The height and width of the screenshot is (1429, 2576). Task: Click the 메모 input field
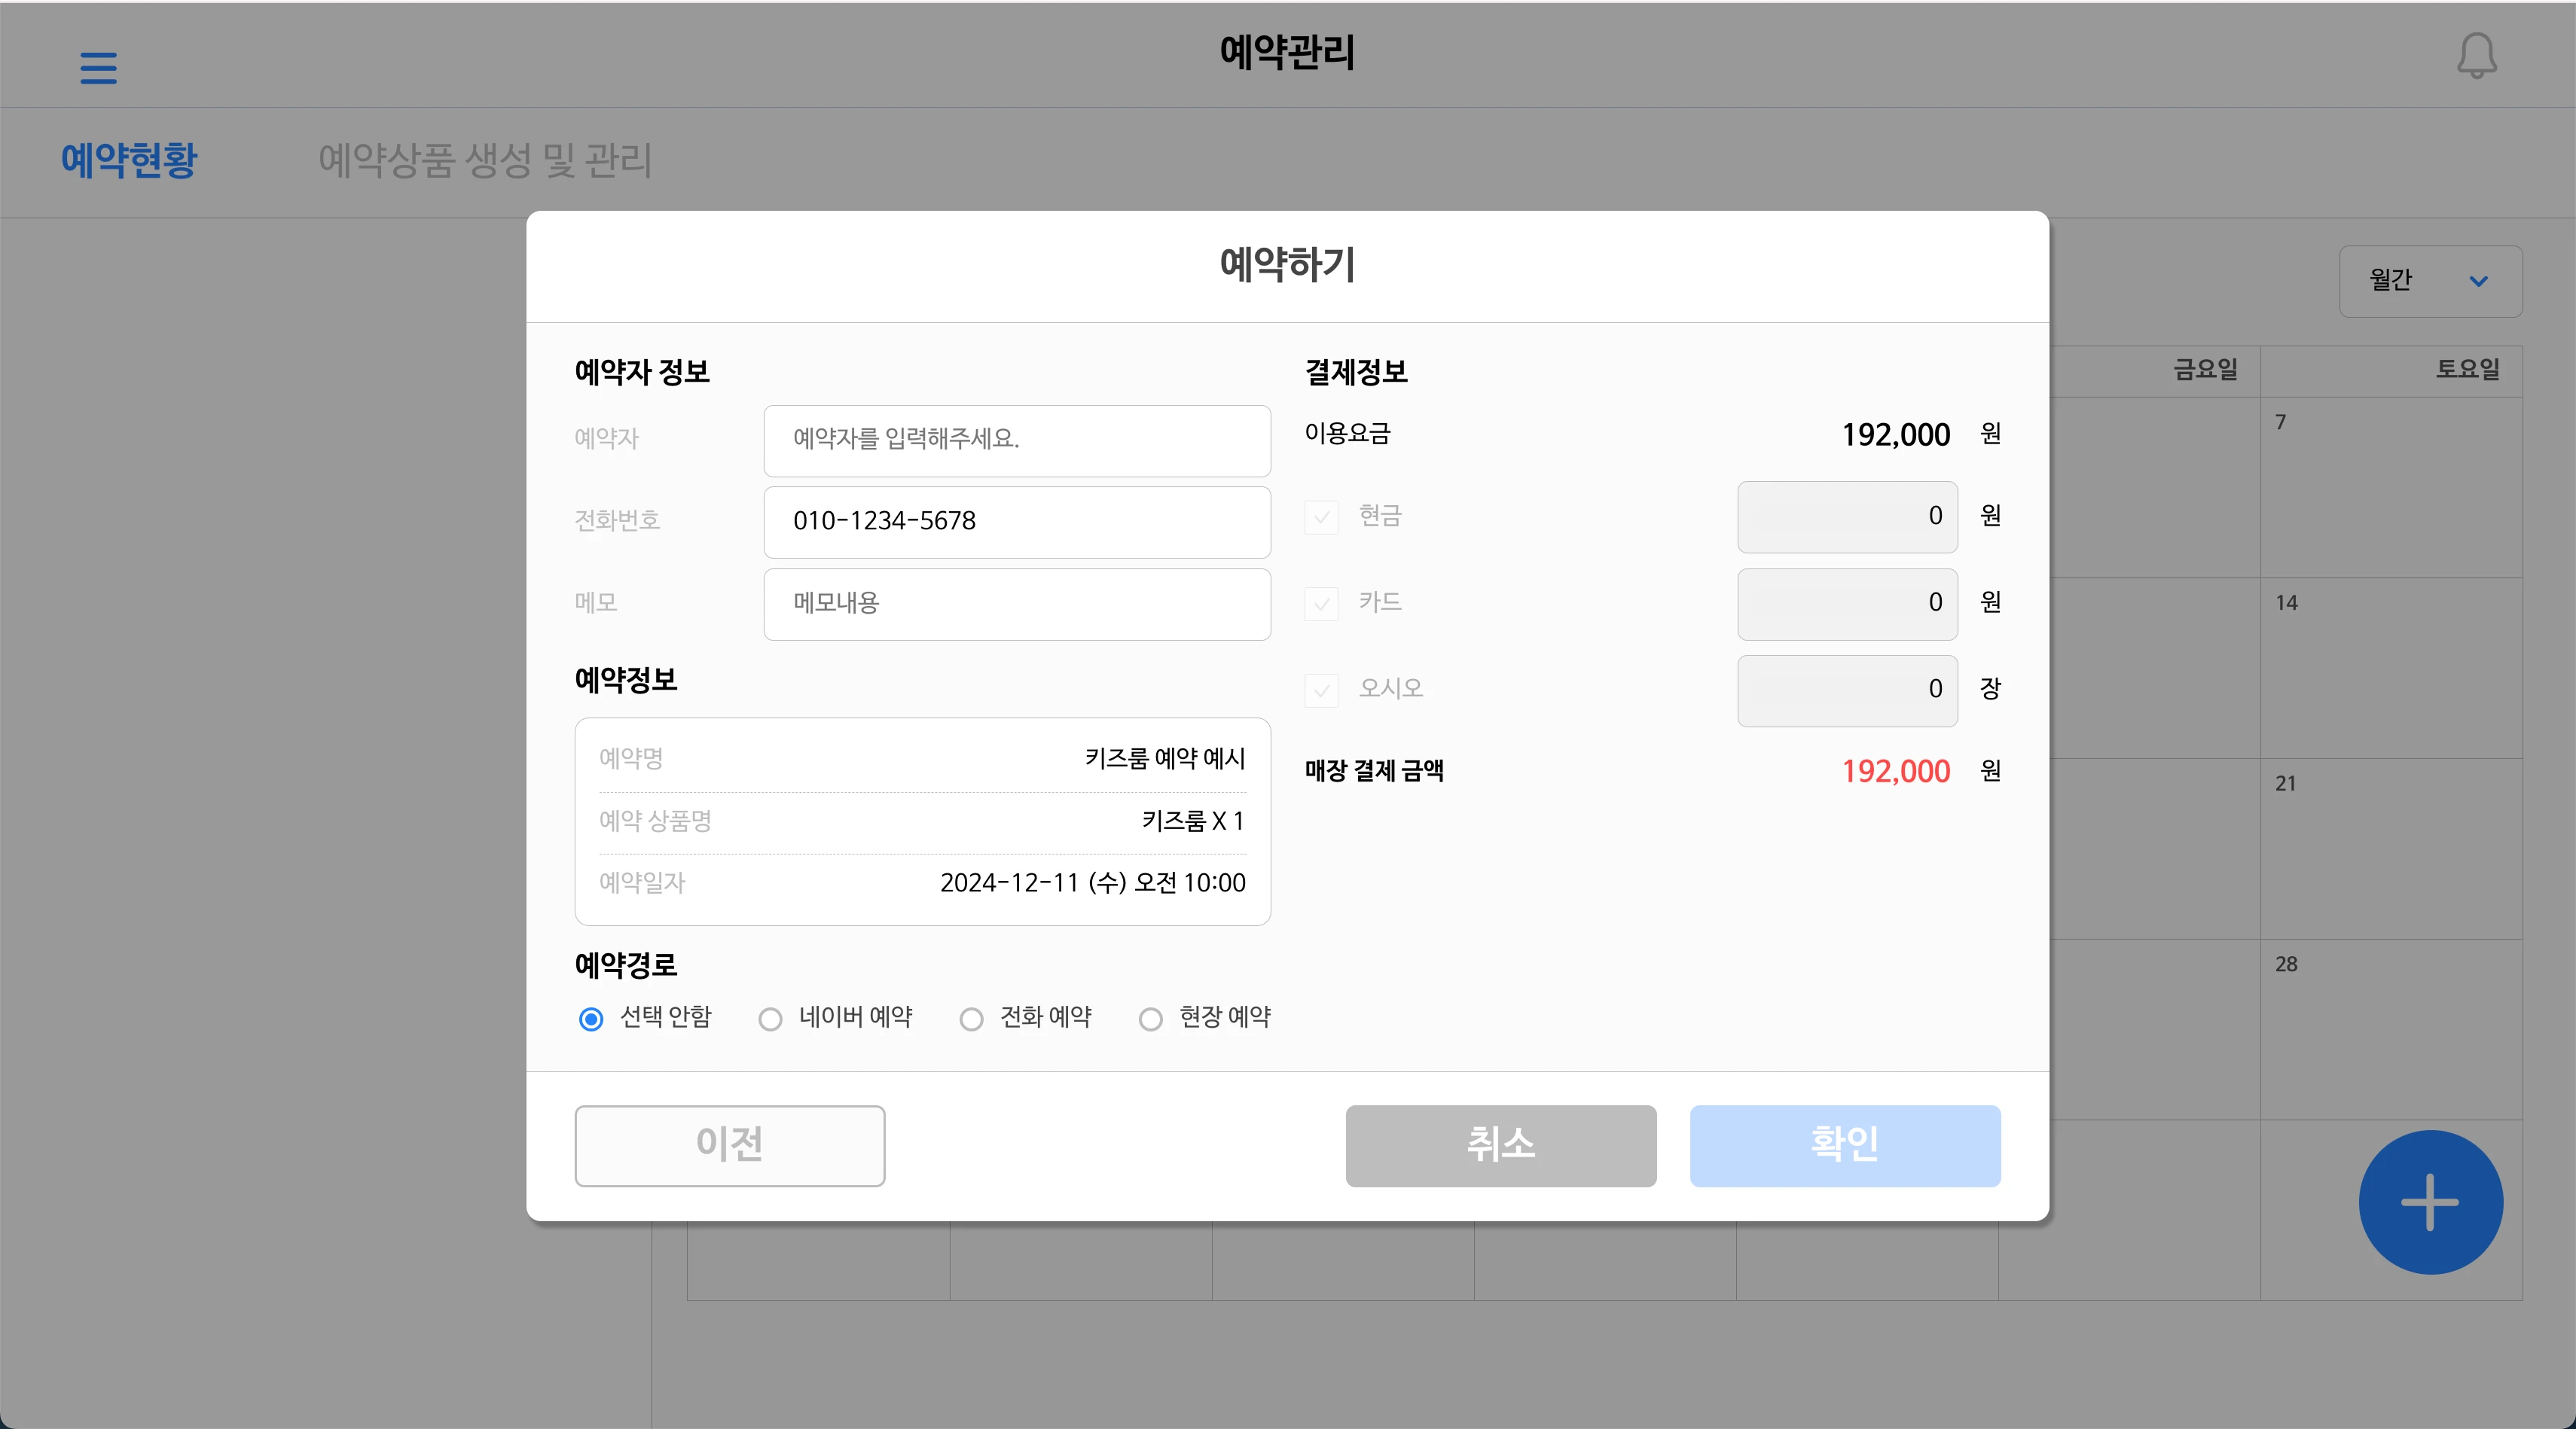(1017, 604)
